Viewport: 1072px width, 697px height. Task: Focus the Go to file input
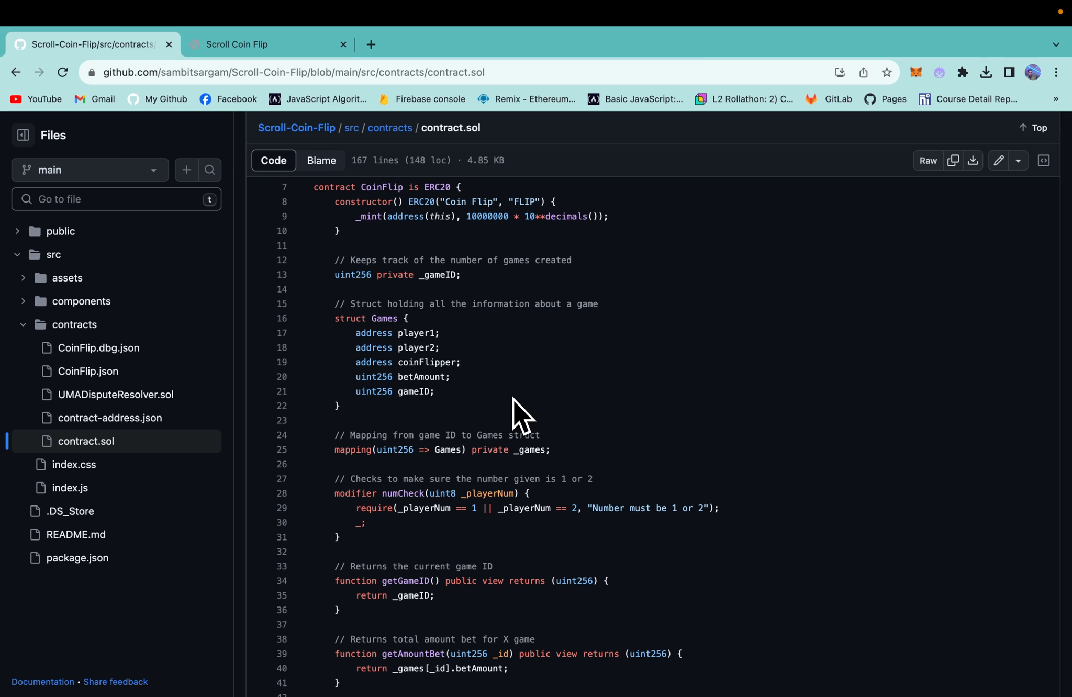tap(116, 199)
